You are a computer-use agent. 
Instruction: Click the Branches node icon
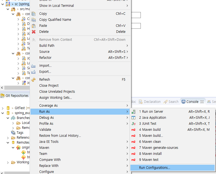coord(13,118)
